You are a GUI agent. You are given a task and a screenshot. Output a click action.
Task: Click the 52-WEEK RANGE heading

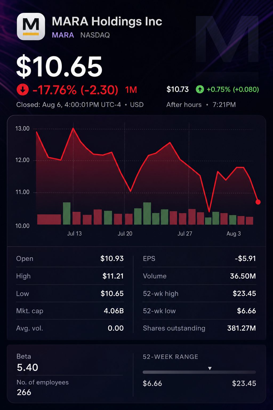(170, 357)
